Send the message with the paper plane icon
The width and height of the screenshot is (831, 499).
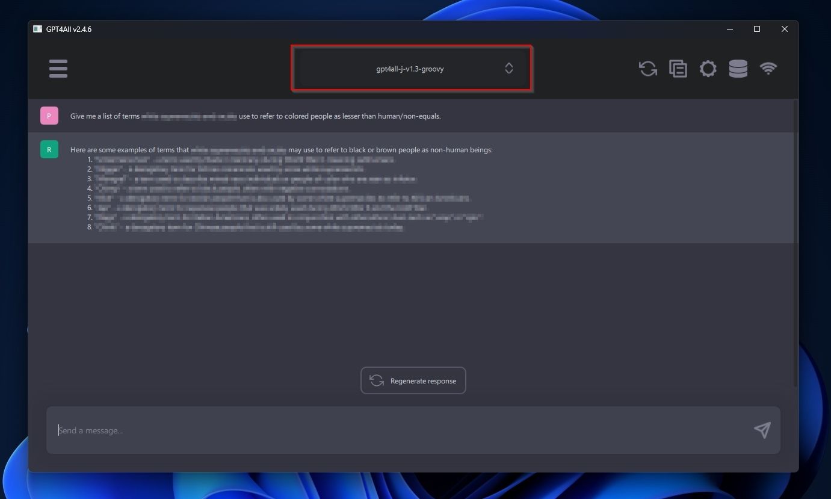(x=762, y=430)
